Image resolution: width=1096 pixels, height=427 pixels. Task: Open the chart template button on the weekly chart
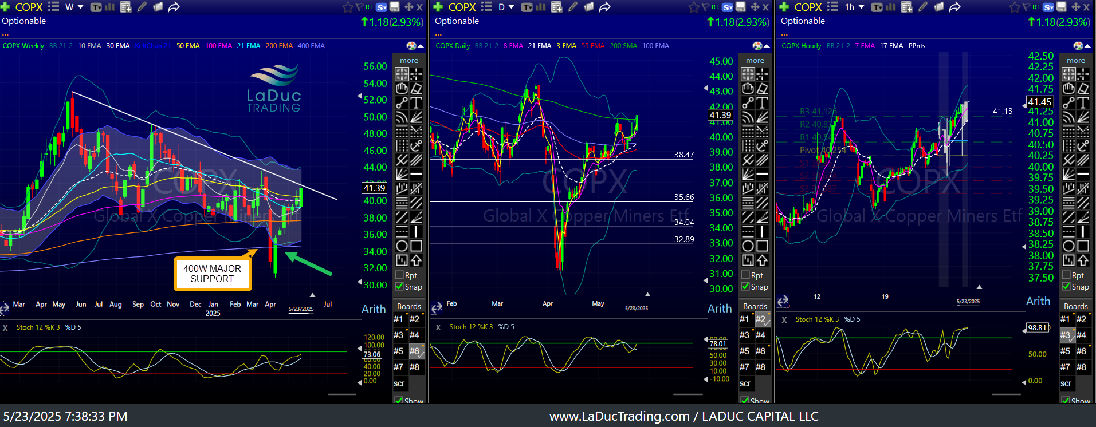(96, 7)
